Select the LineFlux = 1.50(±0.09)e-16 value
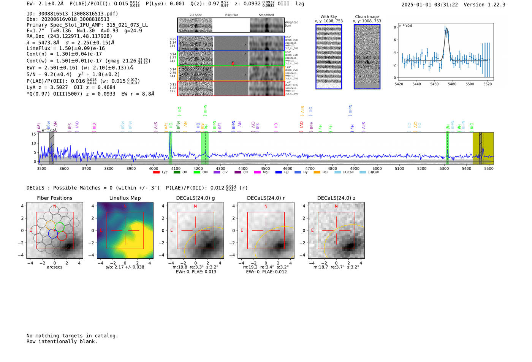Screen dimensions: 532x362 (x=66, y=49)
